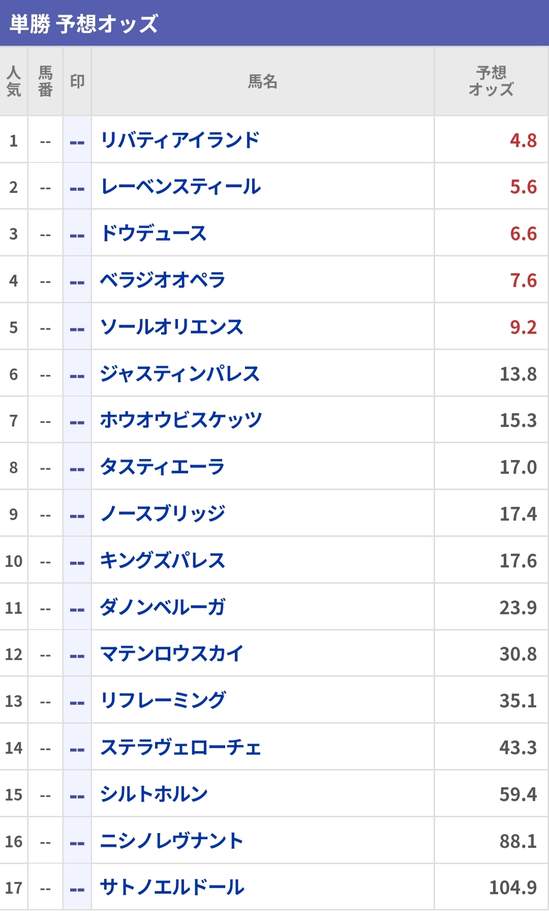Screen dimensions: 549x911
Task: Open キングズパレス link
Action: (x=163, y=561)
